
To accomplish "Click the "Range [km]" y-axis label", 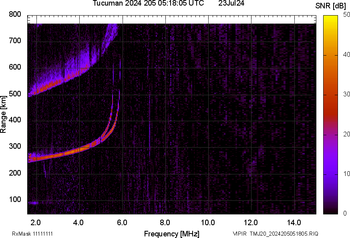I will point(3,114).
